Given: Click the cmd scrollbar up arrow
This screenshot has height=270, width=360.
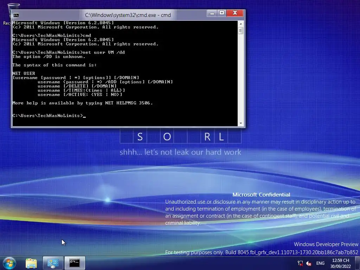Looking at the screenshot, I should (240, 24).
